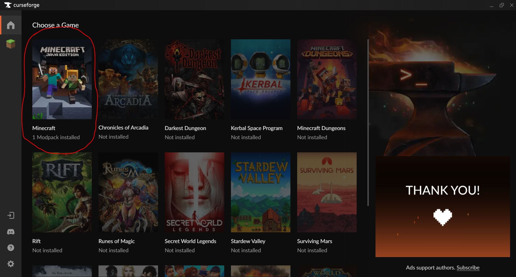Open the Discord sidebar icon
This screenshot has width=516, height=277.
tap(11, 232)
